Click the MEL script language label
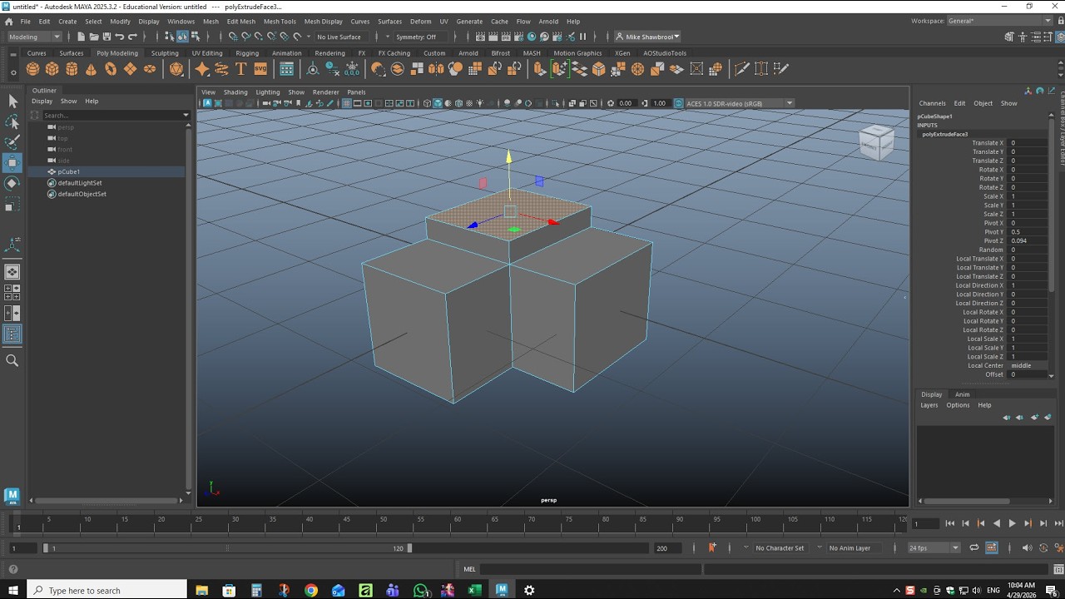This screenshot has width=1065, height=599. pos(469,569)
